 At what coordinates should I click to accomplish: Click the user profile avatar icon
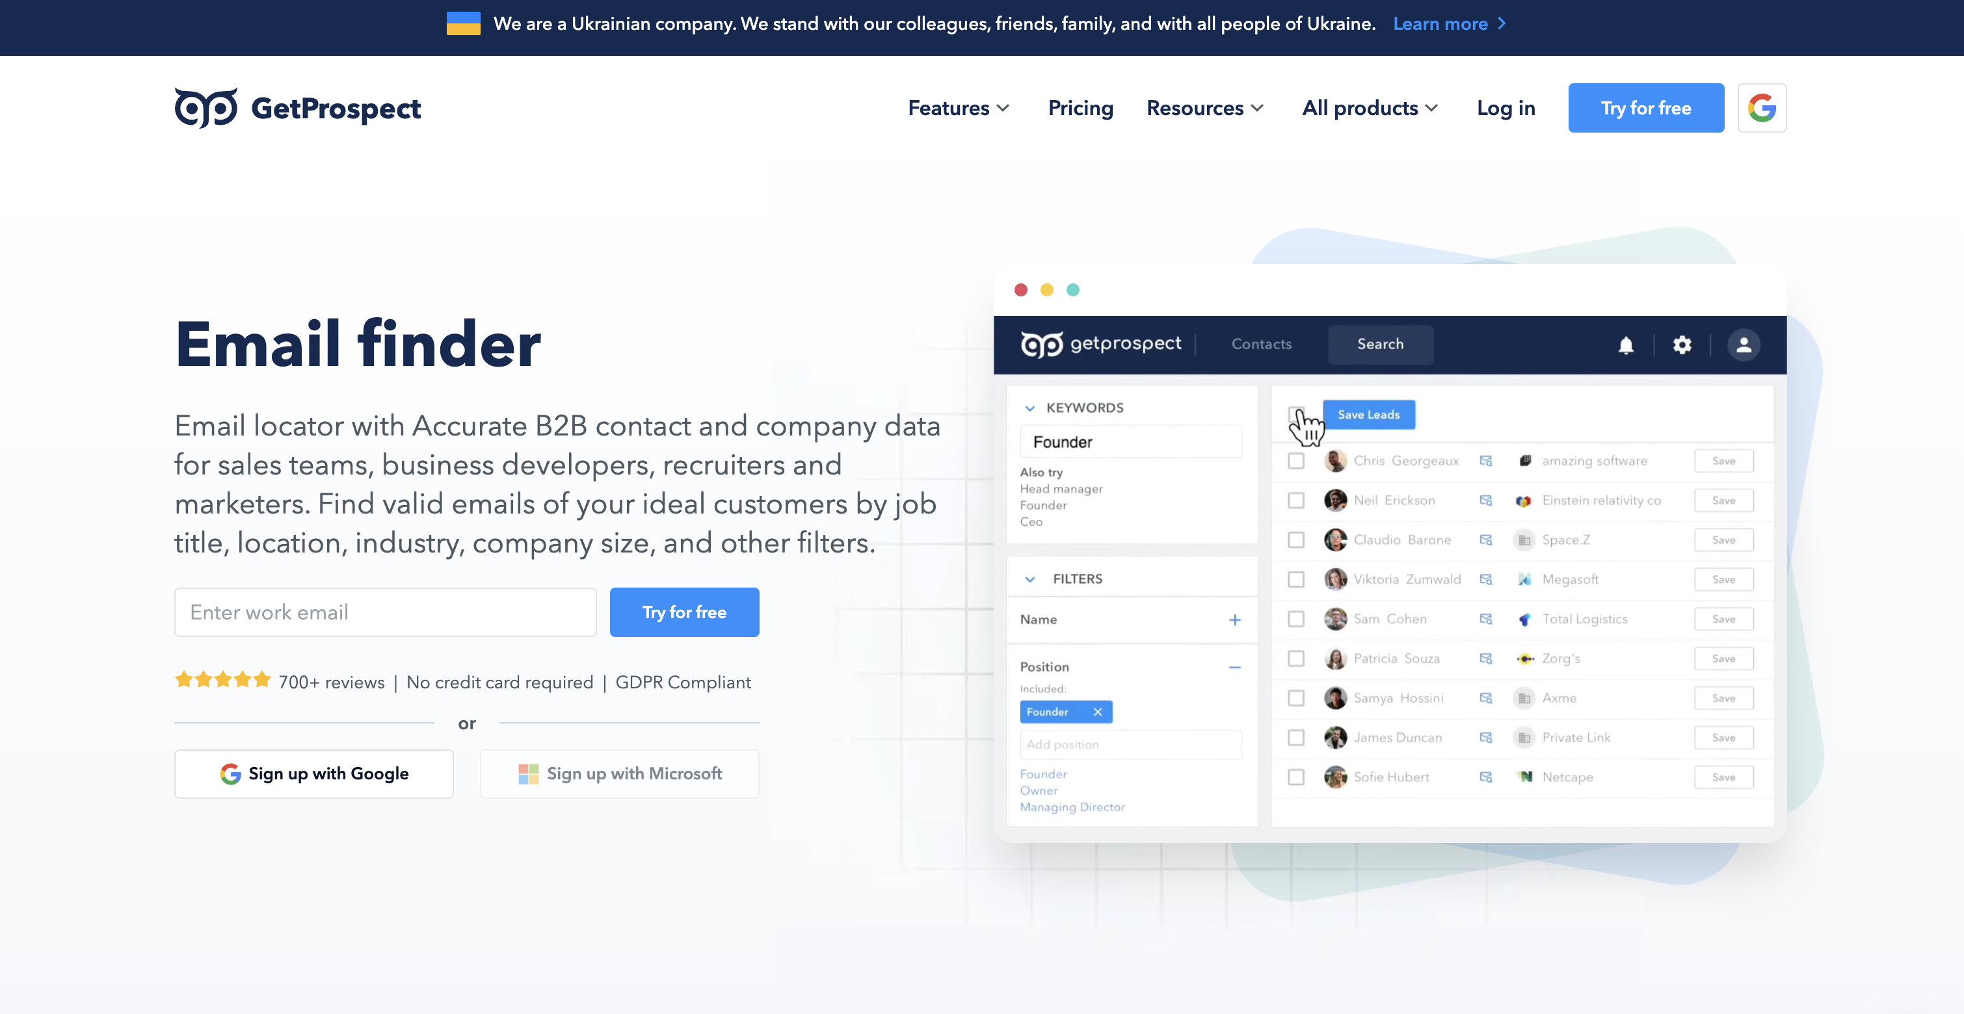tap(1745, 344)
